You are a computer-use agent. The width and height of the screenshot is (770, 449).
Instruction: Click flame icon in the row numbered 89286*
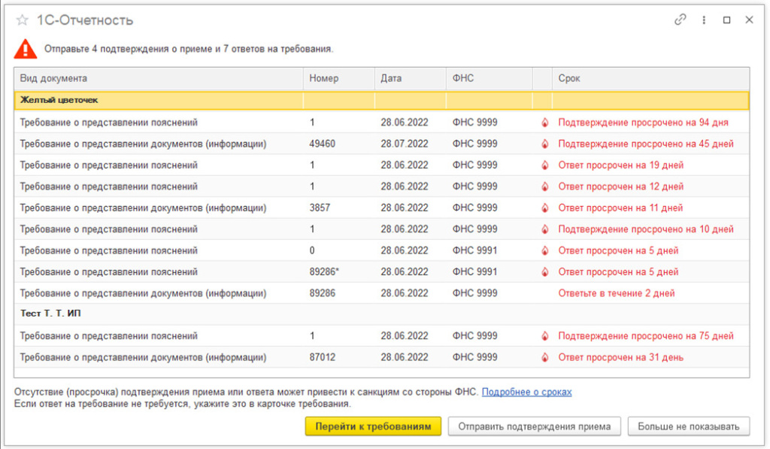click(x=544, y=272)
